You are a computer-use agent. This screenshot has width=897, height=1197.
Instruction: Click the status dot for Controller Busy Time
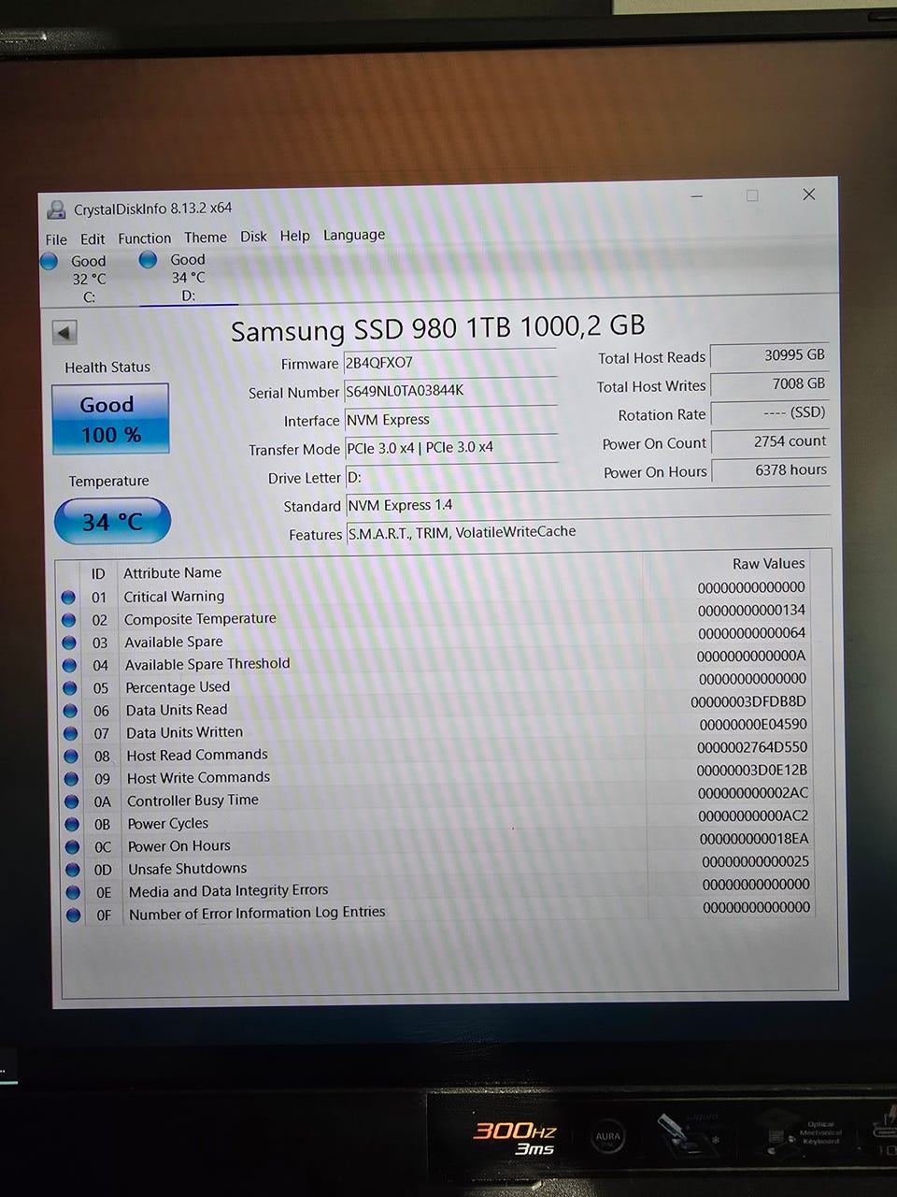click(71, 801)
